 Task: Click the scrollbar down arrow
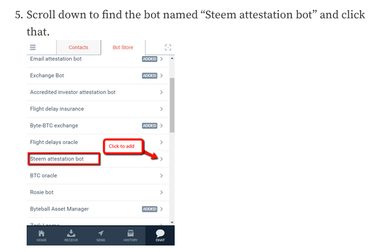point(172,222)
